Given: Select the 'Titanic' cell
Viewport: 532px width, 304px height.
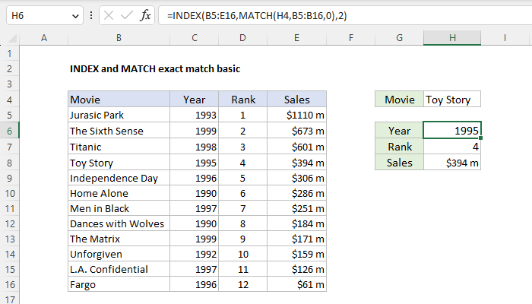Looking at the screenshot, I should click(x=119, y=147).
